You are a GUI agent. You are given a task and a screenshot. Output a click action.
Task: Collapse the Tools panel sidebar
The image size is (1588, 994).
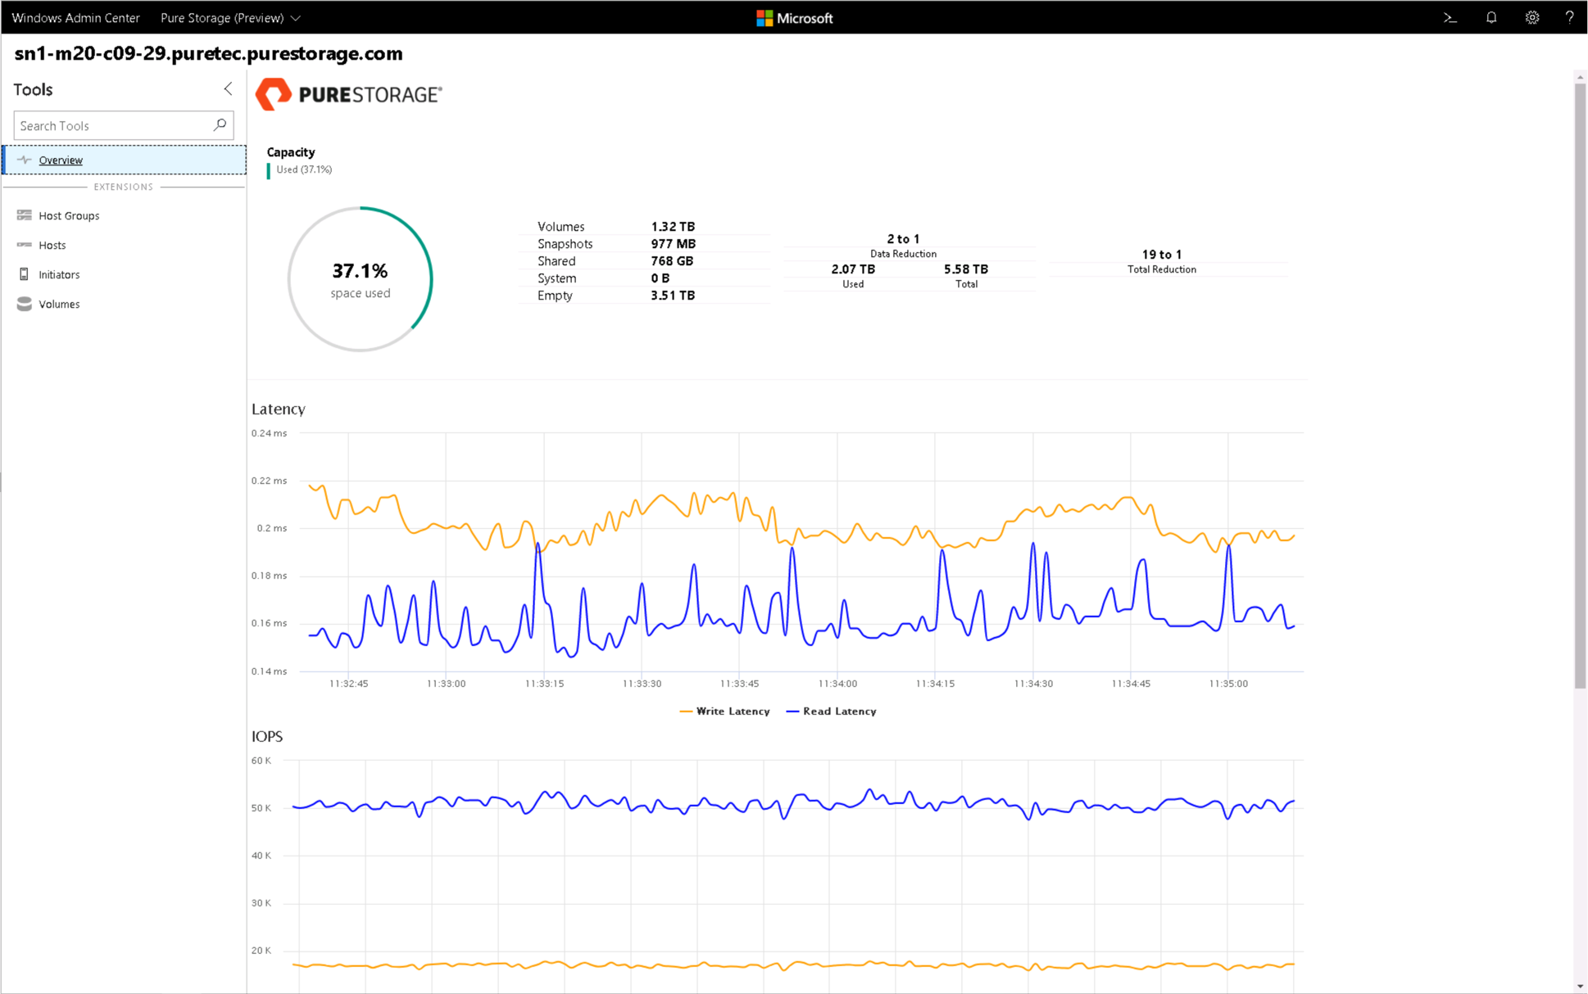(225, 89)
